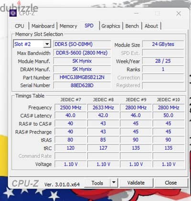Screen dimensions: 191x201
Task: Click the empty Correction field
Action: tap(163, 77)
